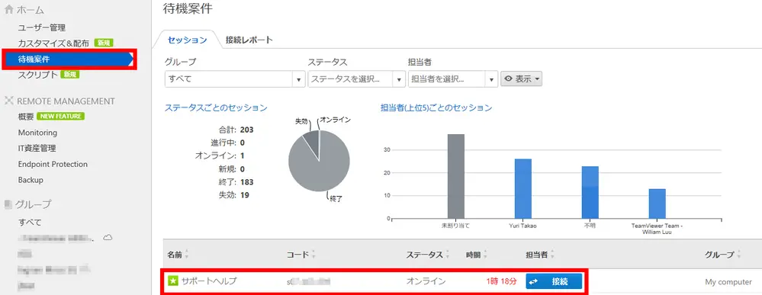Open 概要 under Remote Management
This screenshot has width=762, height=295.
point(26,117)
